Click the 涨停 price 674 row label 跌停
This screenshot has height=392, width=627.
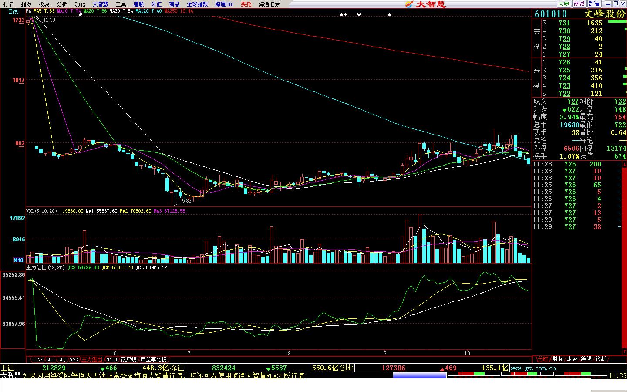(x=586, y=156)
